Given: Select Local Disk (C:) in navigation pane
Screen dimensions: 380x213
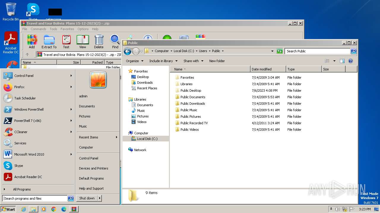Looking at the screenshot, I should point(147,139).
